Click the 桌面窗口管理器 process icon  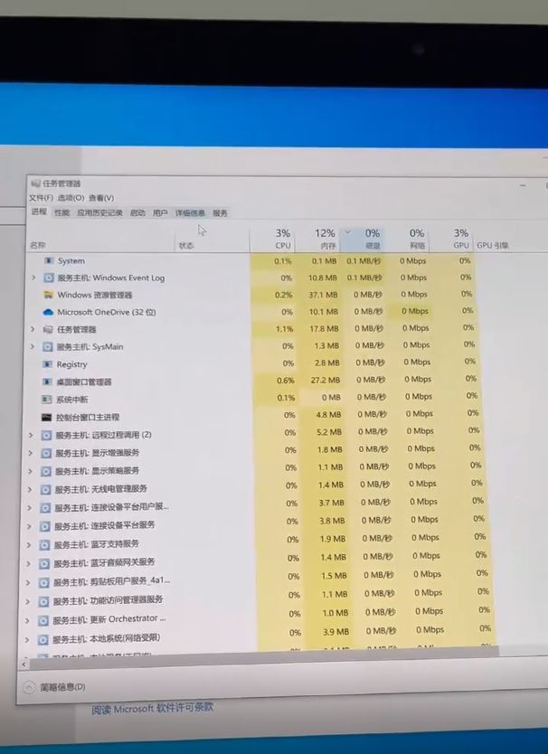47,382
